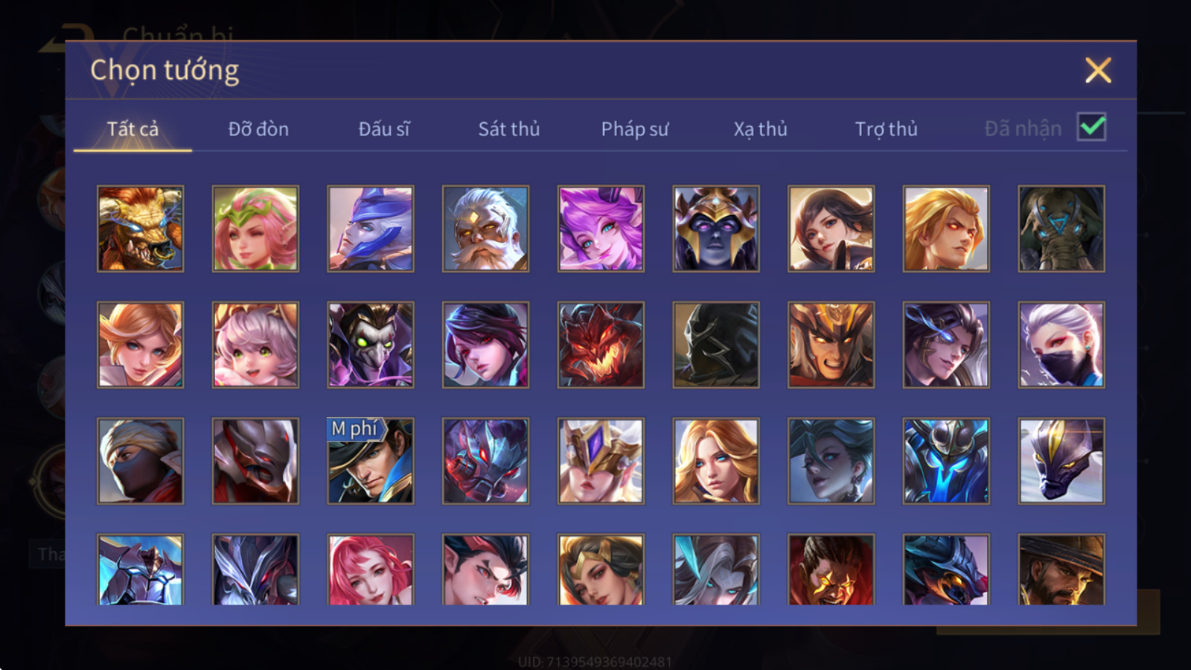
Task: Select the hero tagged 'M phí'
Action: pyautogui.click(x=371, y=461)
